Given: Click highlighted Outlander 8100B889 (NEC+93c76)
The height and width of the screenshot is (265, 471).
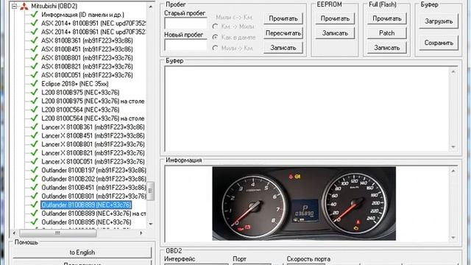Looking at the screenshot, I should click(86, 205).
